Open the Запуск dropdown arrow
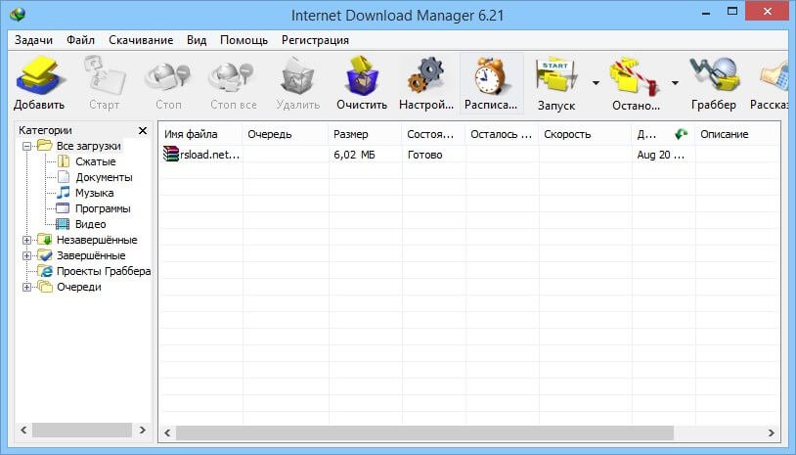 click(x=596, y=83)
